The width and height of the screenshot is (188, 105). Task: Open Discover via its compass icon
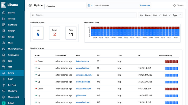(x=4, y=13)
